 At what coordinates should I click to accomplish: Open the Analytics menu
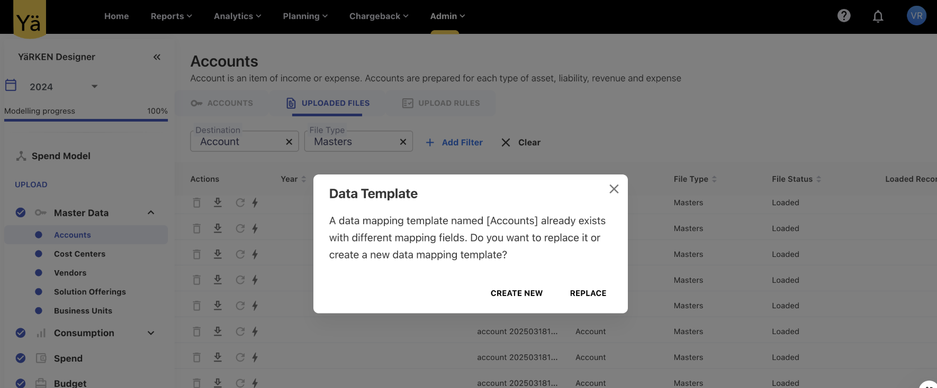click(237, 16)
